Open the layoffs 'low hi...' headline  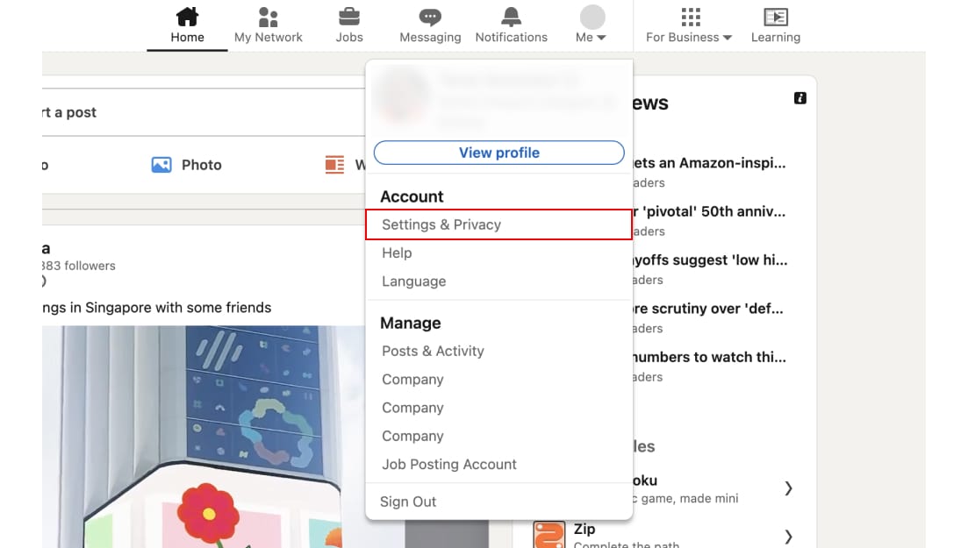pyautogui.click(x=710, y=260)
